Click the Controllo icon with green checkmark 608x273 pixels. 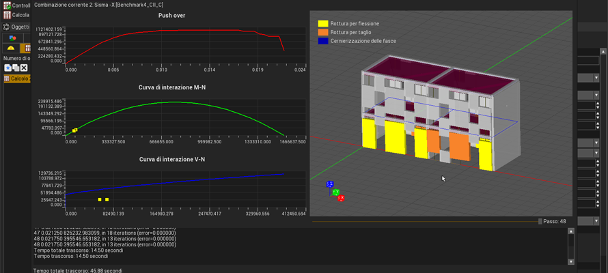(7, 6)
